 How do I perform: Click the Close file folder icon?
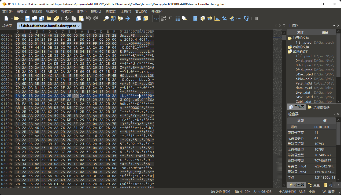tap(49, 18)
